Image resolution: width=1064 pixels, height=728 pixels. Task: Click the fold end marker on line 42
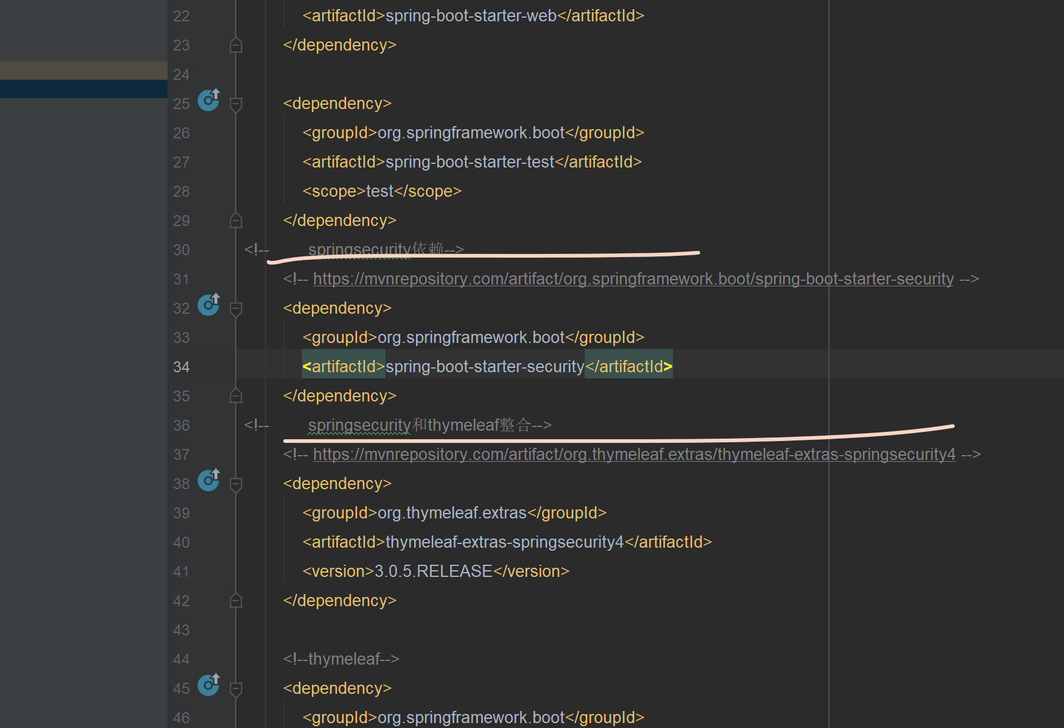(x=236, y=601)
